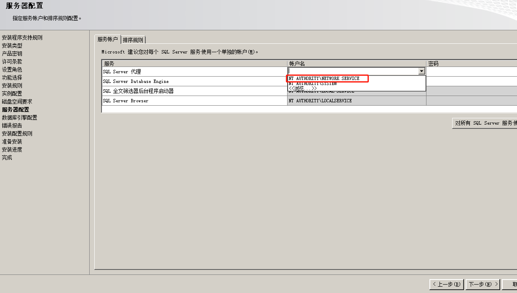Select the SQL Server Database Engine service row
Screen dimensions: 517x293
195,81
